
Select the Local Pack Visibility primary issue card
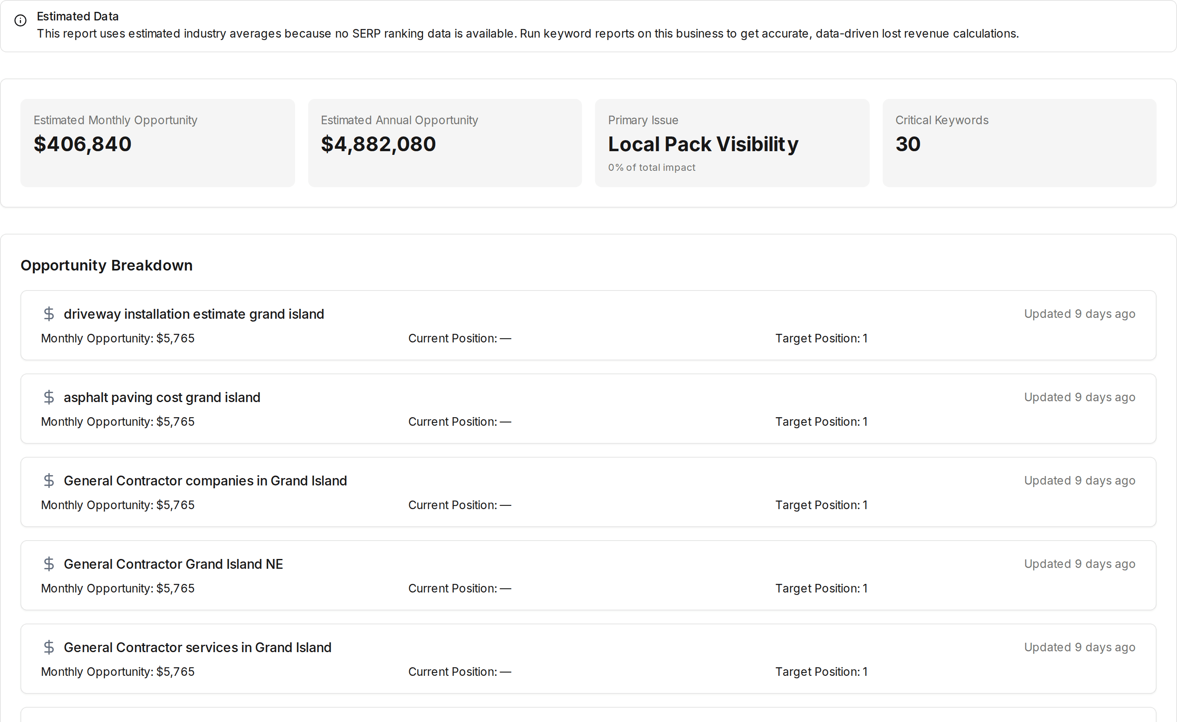coord(732,143)
